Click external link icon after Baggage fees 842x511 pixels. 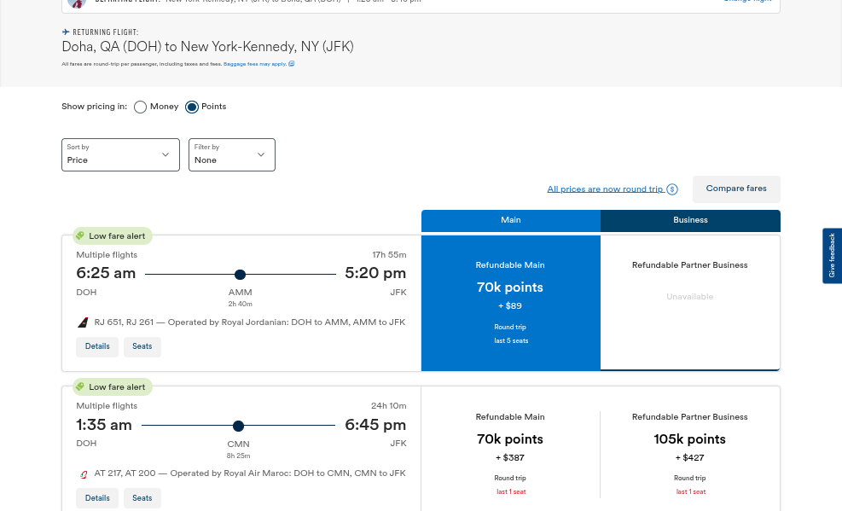(x=292, y=63)
